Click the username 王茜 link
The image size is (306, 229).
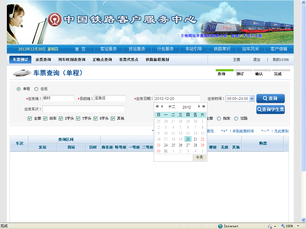pyautogui.click(x=236, y=60)
